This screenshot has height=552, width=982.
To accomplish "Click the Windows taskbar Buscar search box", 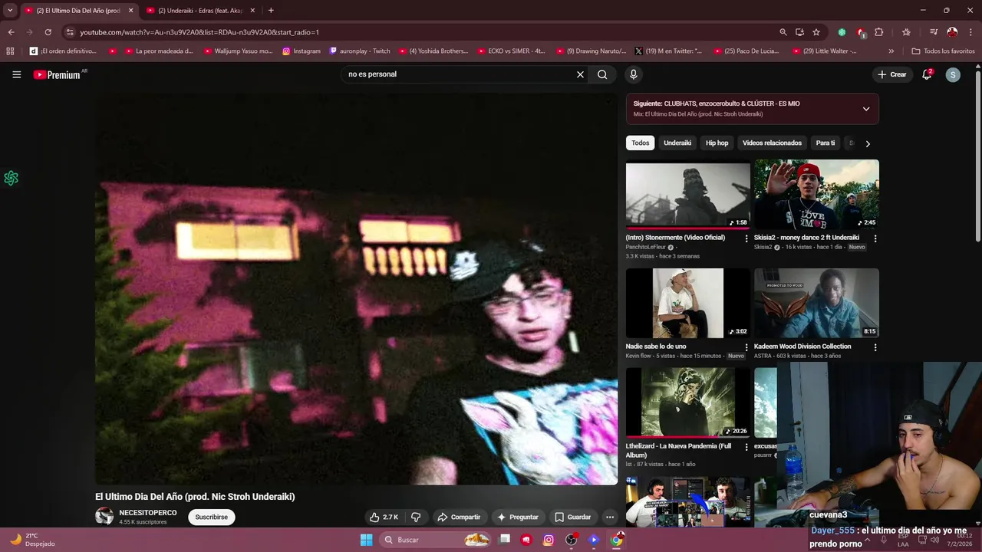I will pos(436,540).
